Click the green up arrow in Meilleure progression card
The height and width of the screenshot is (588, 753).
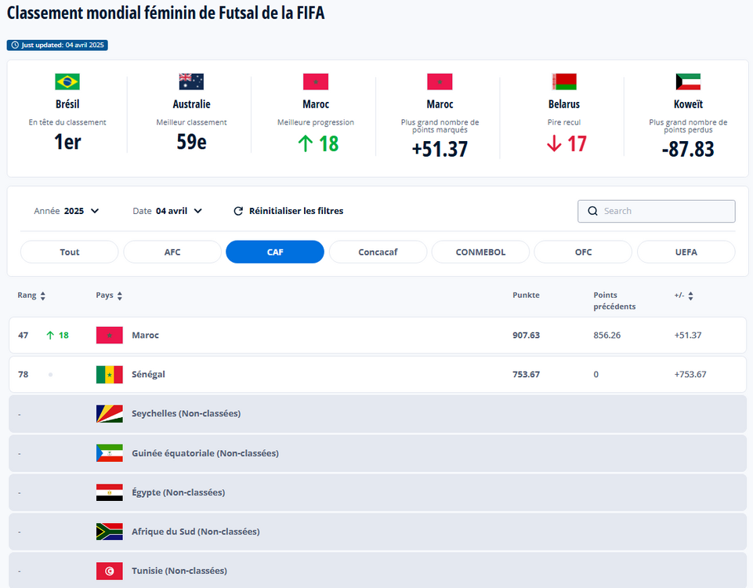coord(306,143)
